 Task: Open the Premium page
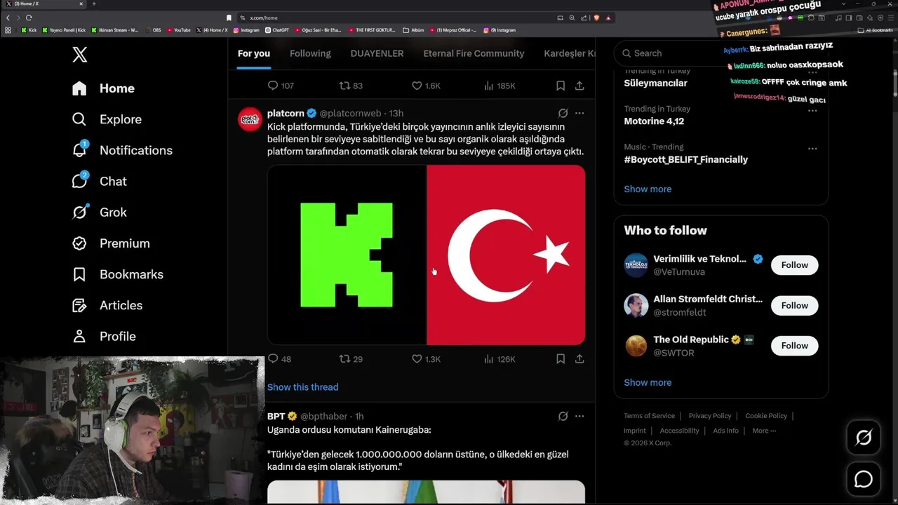click(111, 243)
